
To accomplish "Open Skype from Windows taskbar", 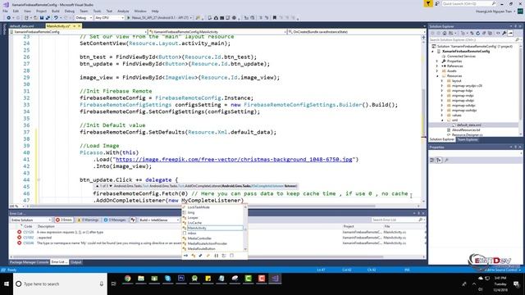I will click(167, 279).
